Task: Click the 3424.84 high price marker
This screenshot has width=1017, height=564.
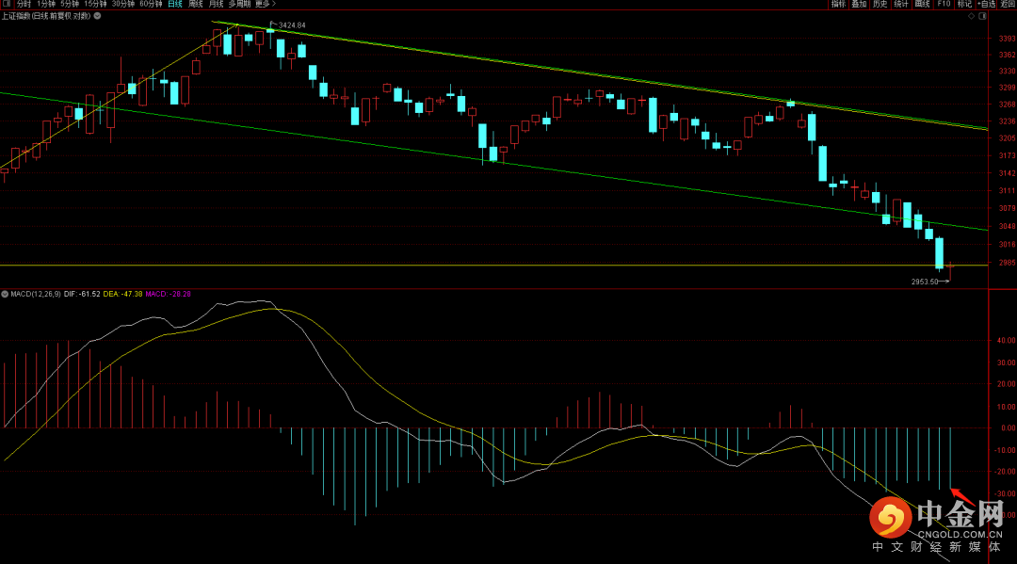Action: (x=292, y=25)
